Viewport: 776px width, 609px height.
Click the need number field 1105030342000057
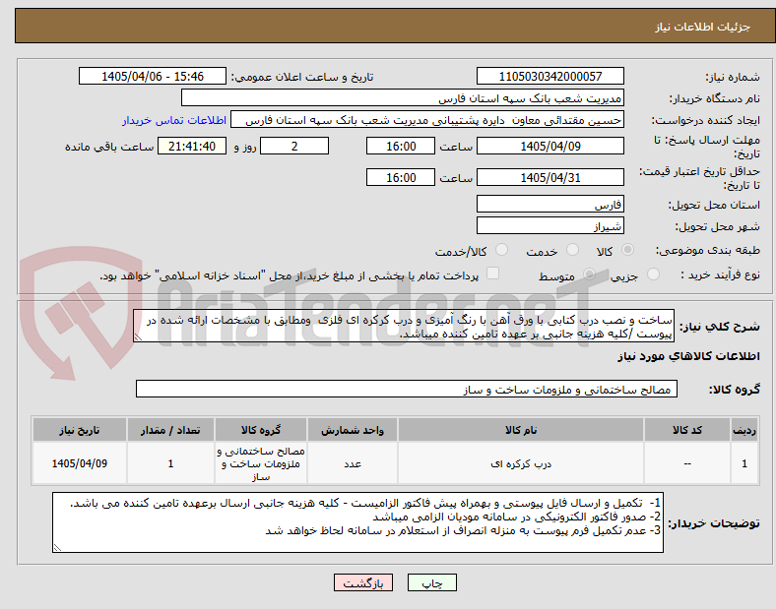coord(550,76)
